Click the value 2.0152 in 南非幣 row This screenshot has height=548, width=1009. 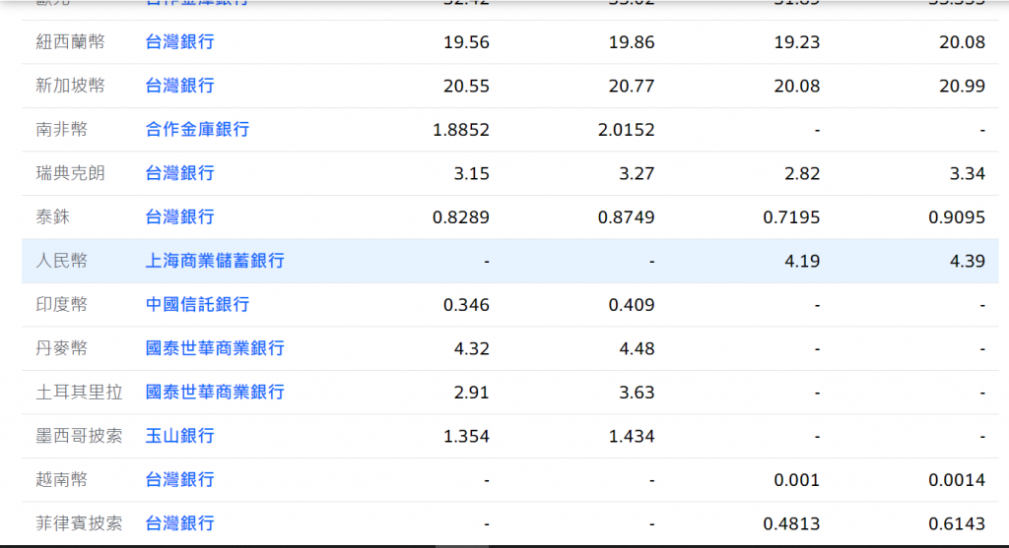626,130
